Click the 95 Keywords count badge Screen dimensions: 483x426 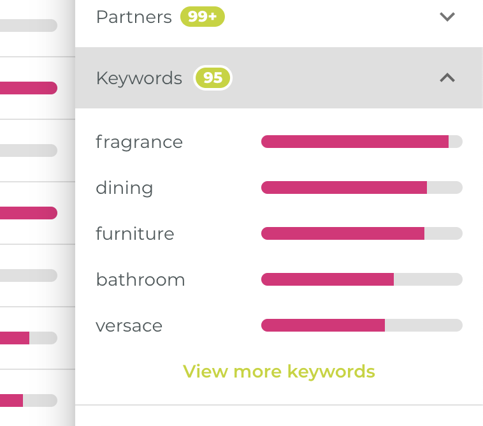[x=213, y=78]
